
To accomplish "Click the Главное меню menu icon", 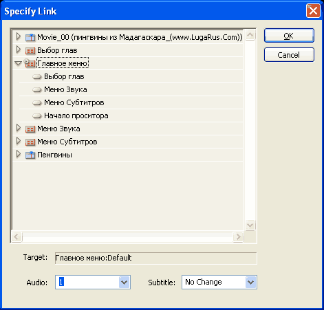I will click(30, 63).
